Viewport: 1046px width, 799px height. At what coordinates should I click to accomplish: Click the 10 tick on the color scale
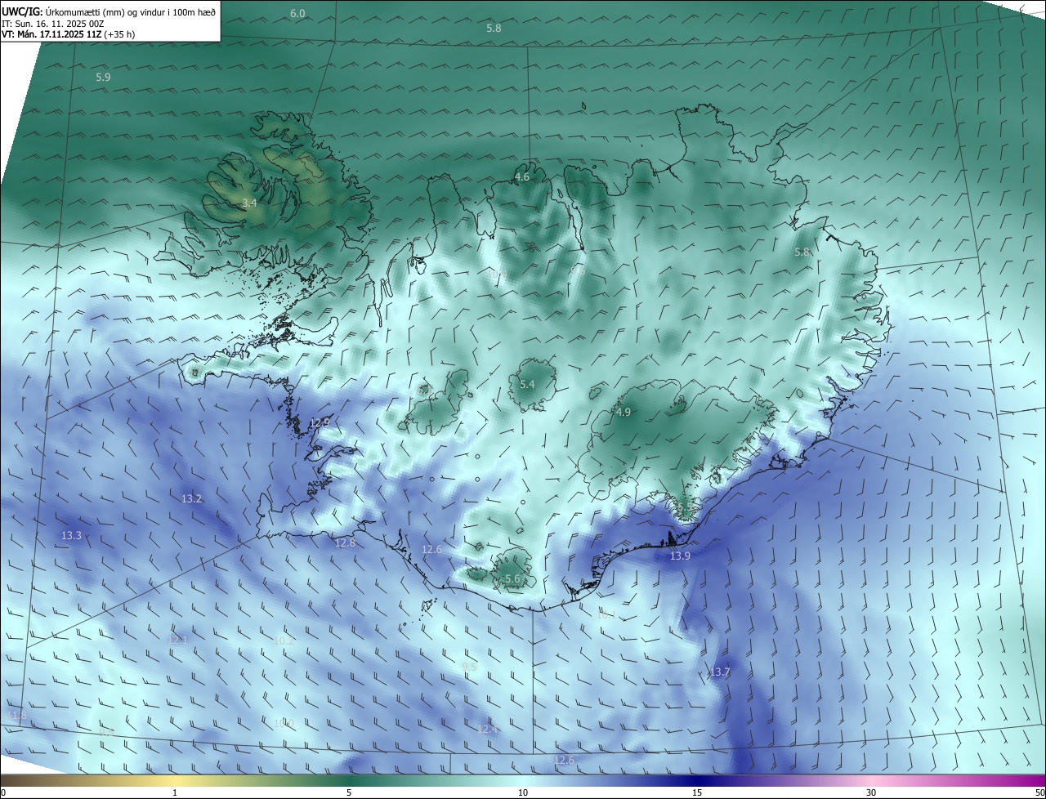coord(523,792)
